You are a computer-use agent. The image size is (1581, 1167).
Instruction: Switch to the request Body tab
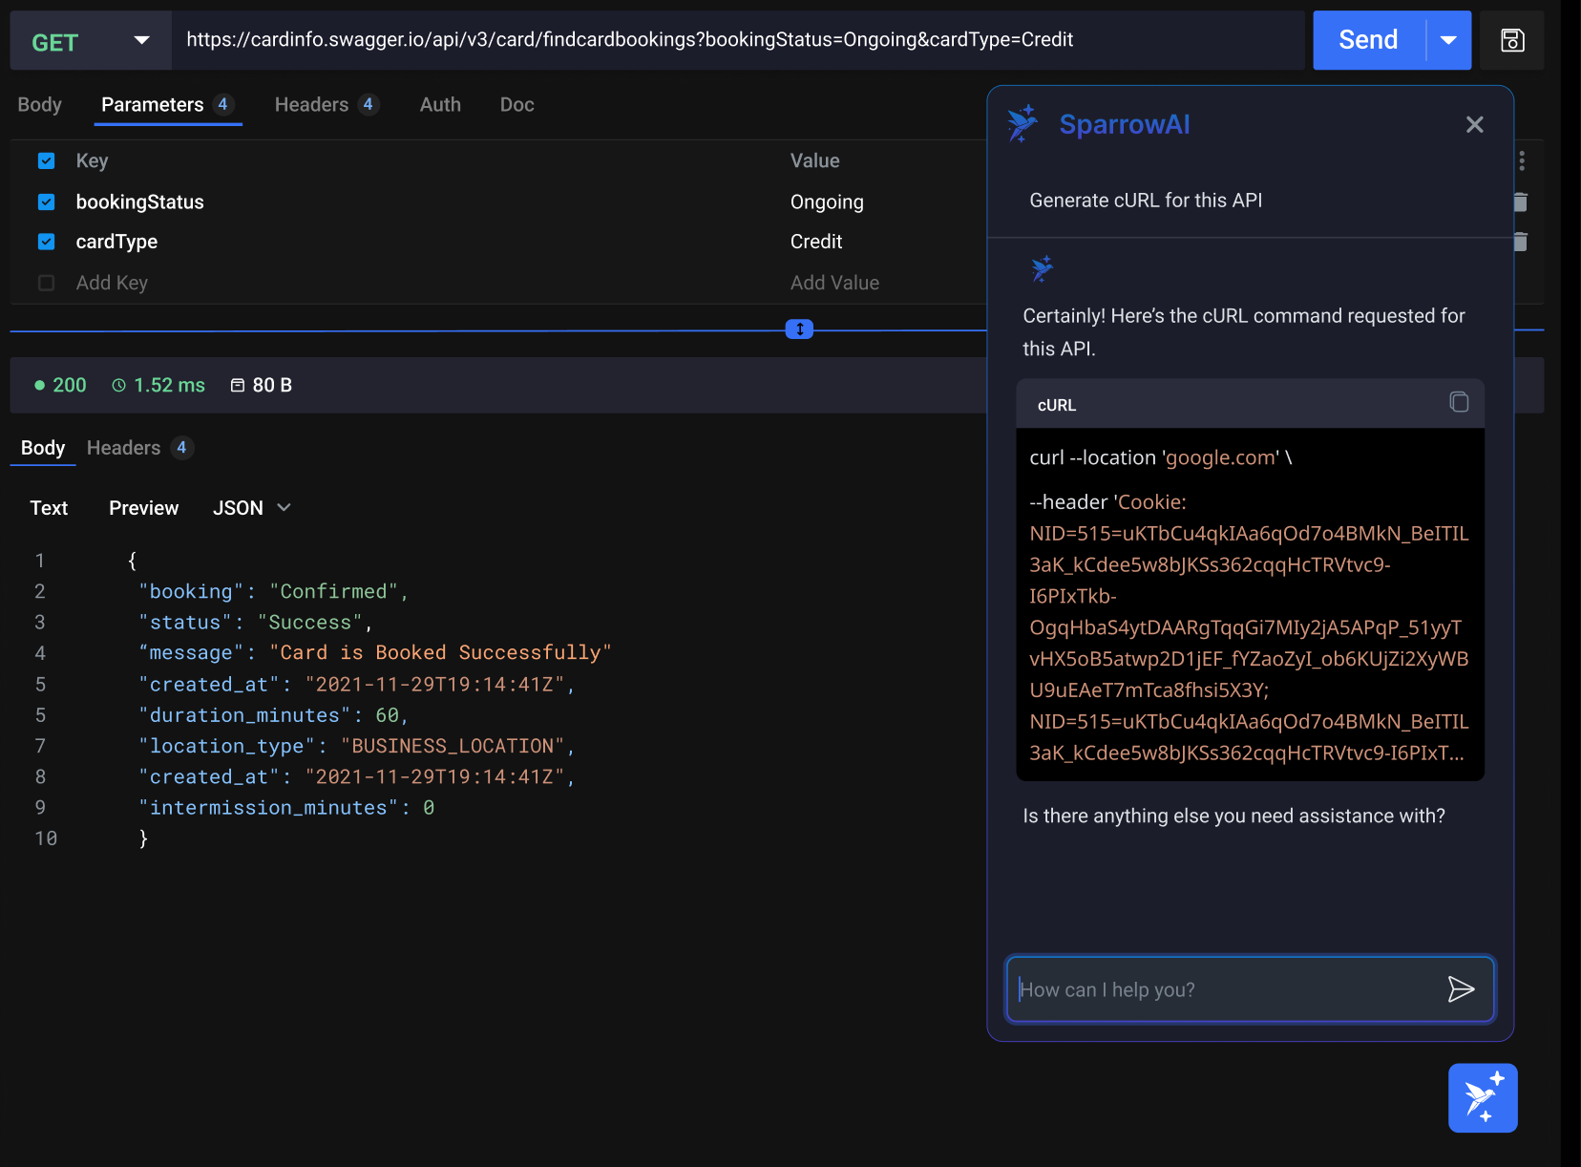(39, 105)
